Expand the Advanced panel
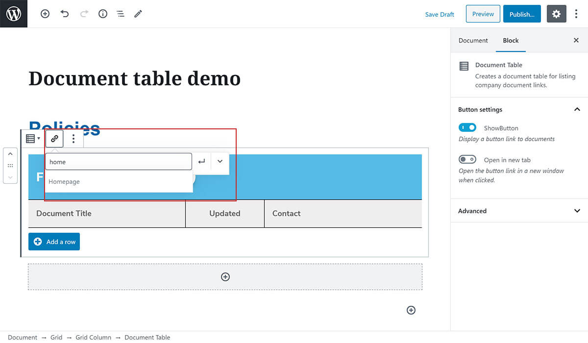 tap(577, 211)
